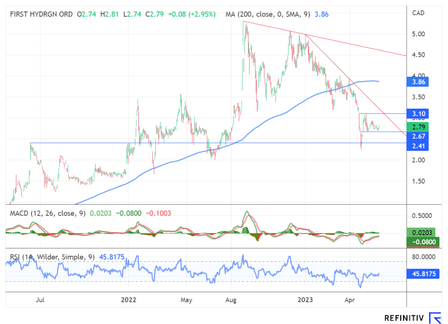This screenshot has width=448, height=324.
Task: Click the CAD currency label
Action: pyautogui.click(x=418, y=13)
